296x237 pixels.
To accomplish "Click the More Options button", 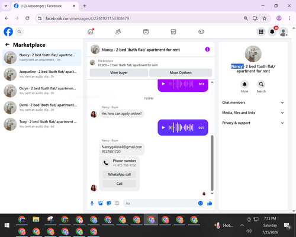I will point(181,73).
